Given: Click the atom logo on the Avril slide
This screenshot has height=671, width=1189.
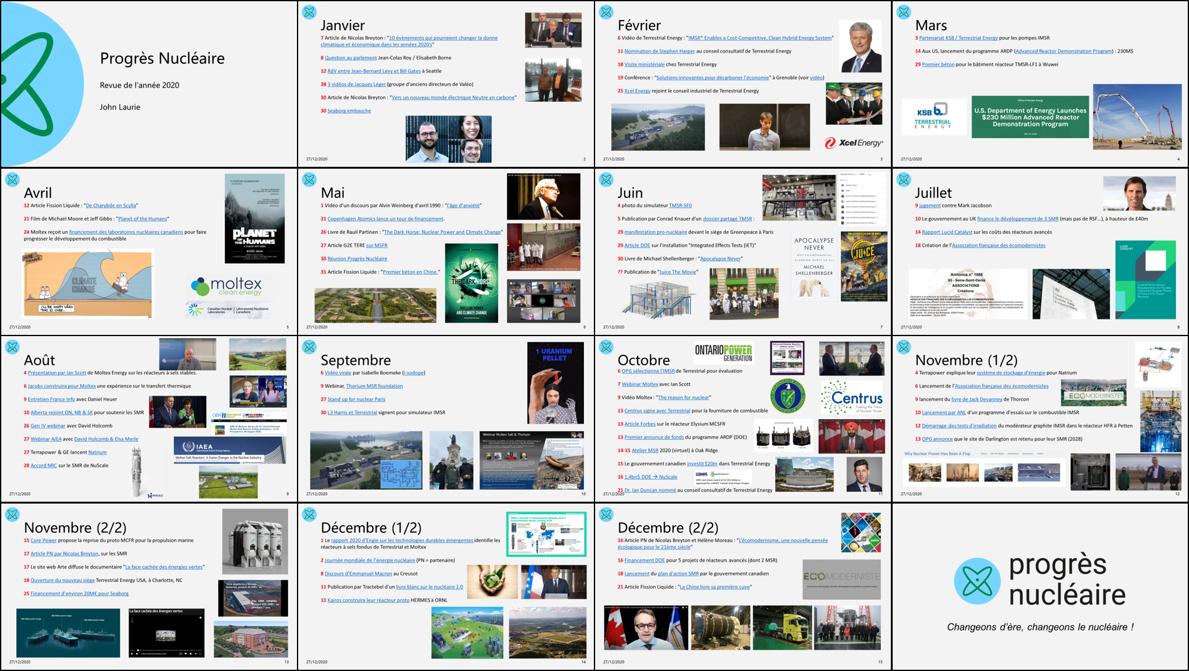Looking at the screenshot, I should click(x=12, y=180).
